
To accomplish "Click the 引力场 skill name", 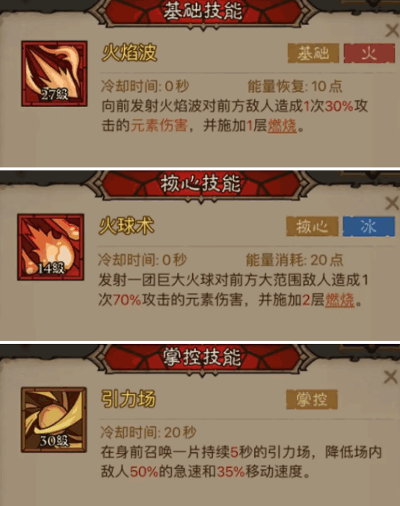I will (x=128, y=399).
